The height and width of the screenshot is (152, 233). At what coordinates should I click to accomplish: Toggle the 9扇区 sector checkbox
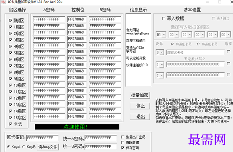click(10, 79)
